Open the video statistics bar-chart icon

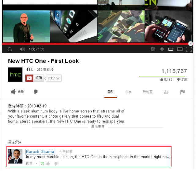coord(166,92)
